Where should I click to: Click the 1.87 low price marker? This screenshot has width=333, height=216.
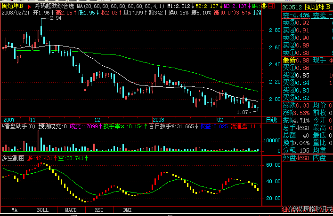[242, 112]
